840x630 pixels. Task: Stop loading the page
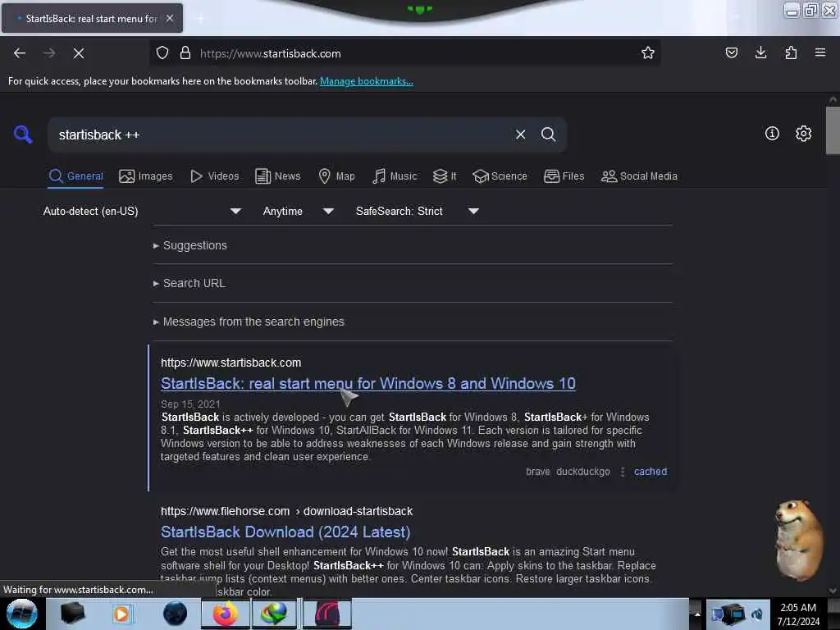(x=79, y=53)
